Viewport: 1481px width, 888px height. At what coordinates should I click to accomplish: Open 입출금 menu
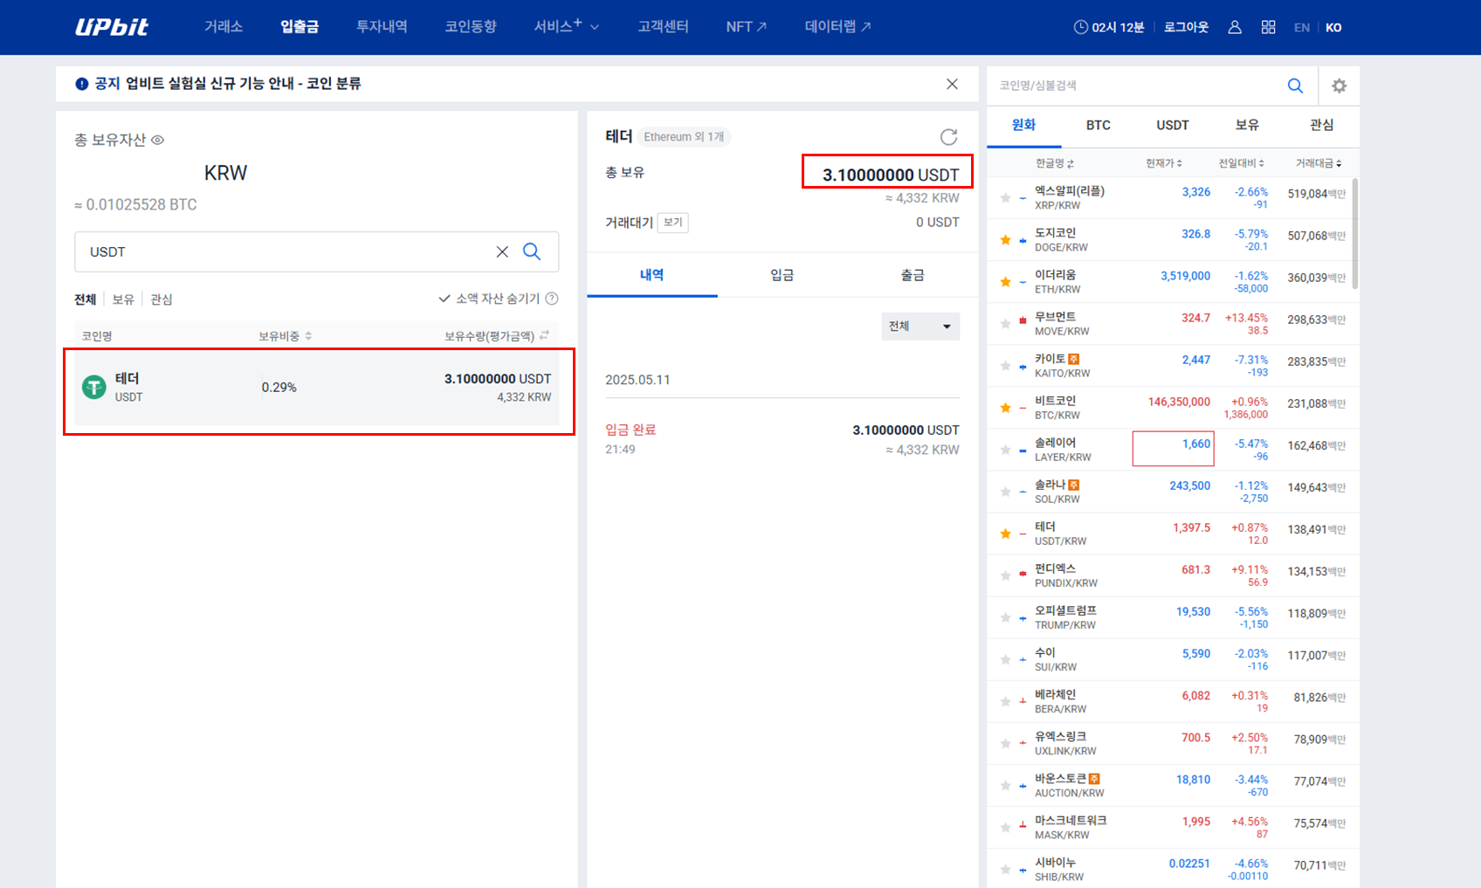300,26
